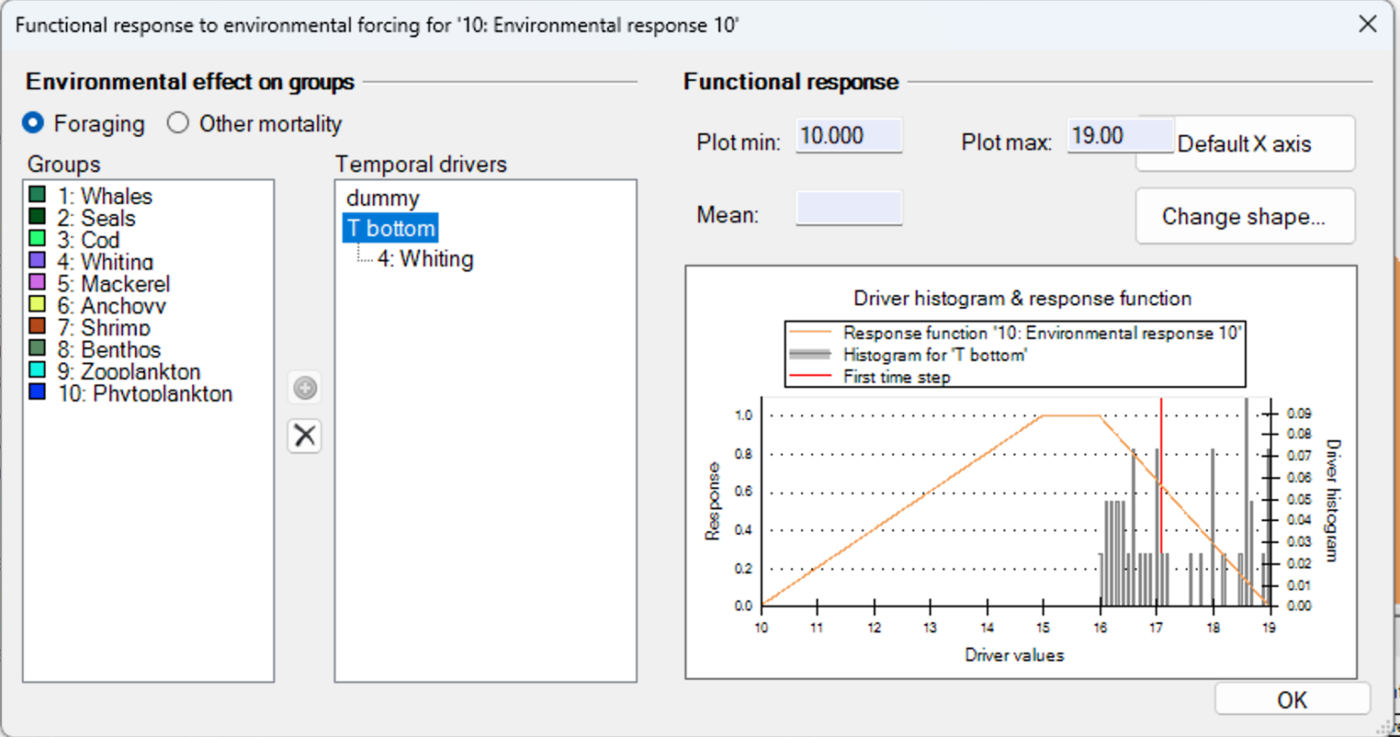Click the yellow icon beside '6: Anchovy'
The height and width of the screenshot is (737, 1400).
(x=37, y=305)
